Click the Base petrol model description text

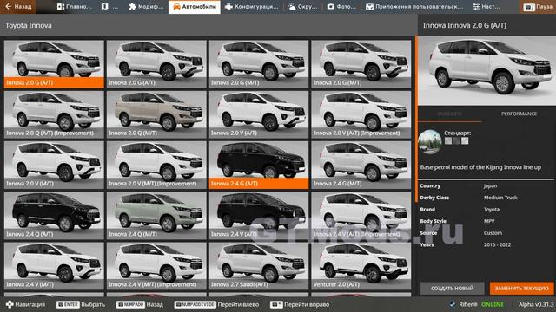tap(480, 167)
